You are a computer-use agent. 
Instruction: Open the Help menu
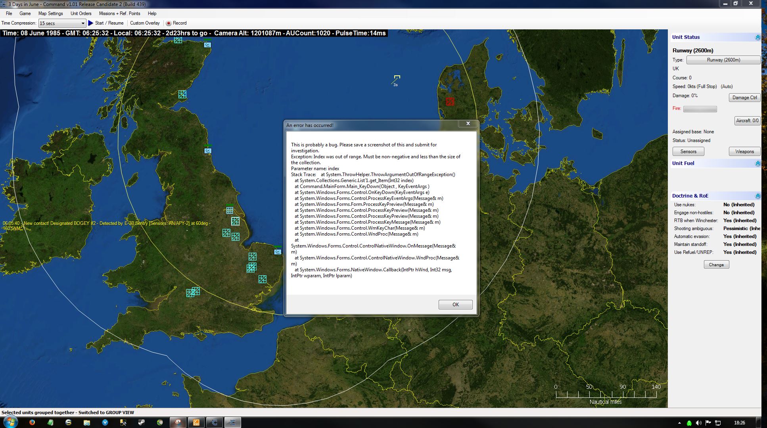152,13
